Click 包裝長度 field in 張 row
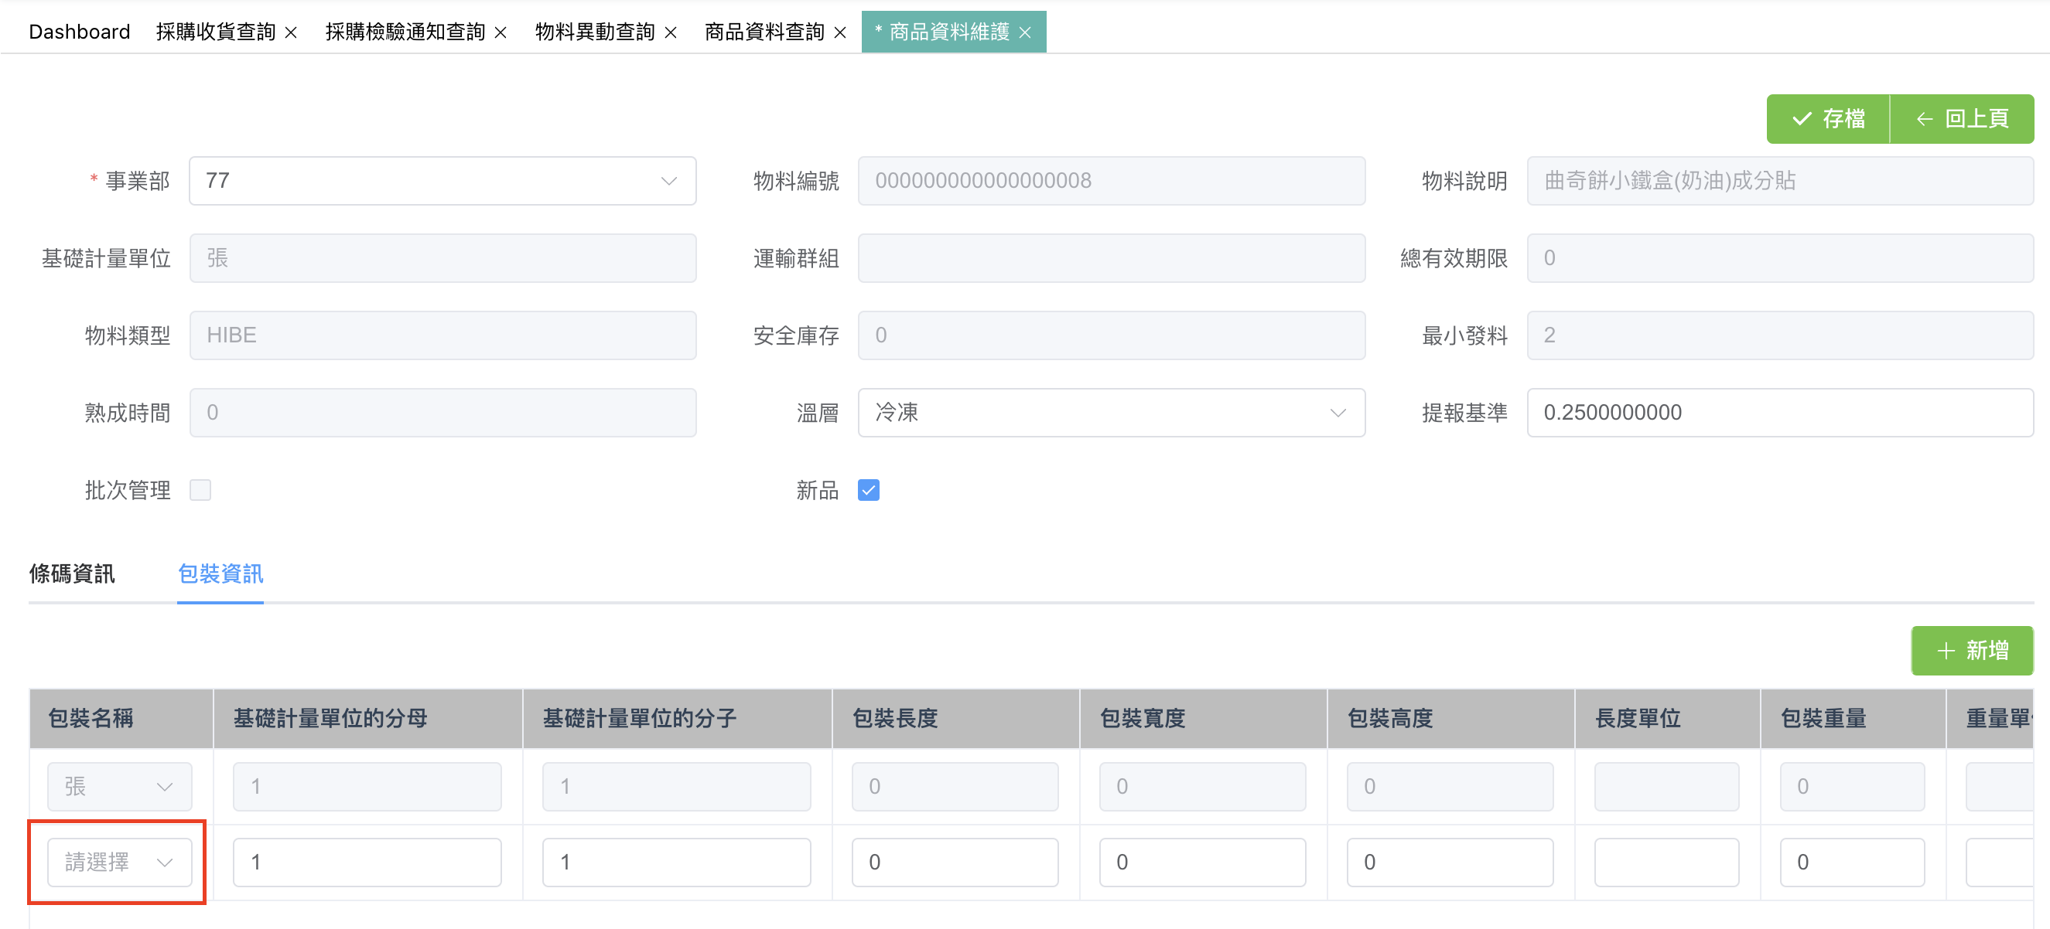The width and height of the screenshot is (2050, 929). [x=955, y=787]
